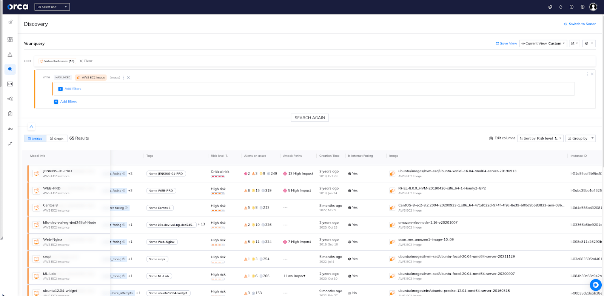The width and height of the screenshot is (604, 296).
Task: Click the 65 Results count
Action: tap(79, 138)
